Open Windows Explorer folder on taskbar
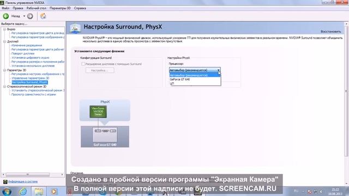 click(39, 191)
